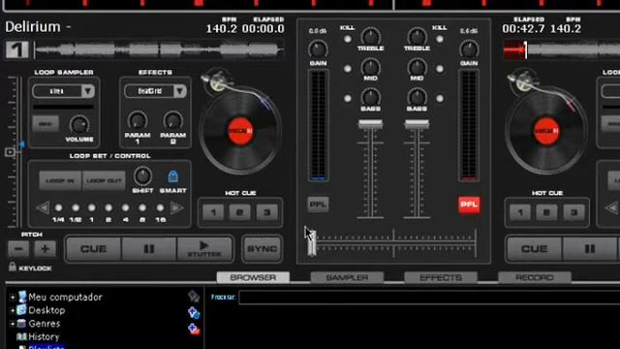Screen dimensions: 620x349
Task: Pause the right deck
Action: [590, 249]
